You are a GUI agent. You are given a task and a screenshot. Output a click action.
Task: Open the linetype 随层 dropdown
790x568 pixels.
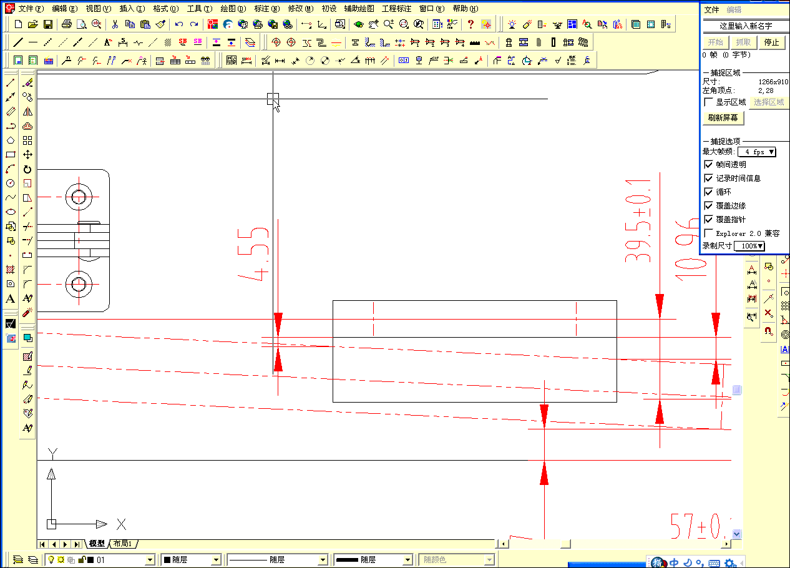(323, 560)
